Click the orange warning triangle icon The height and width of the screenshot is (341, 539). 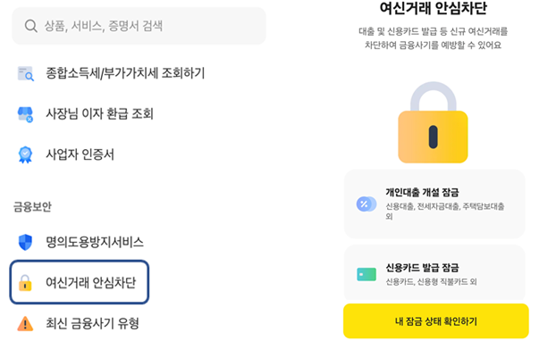pos(25,323)
